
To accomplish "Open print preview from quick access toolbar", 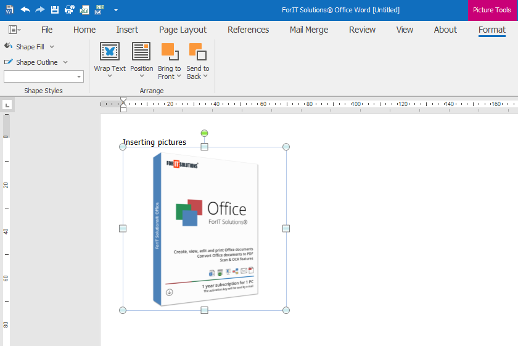I will [x=69, y=10].
